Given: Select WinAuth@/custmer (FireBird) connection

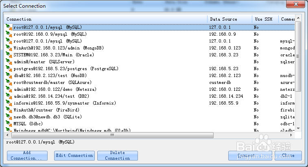Looking at the screenshot, I should pyautogui.click(x=46, y=110).
